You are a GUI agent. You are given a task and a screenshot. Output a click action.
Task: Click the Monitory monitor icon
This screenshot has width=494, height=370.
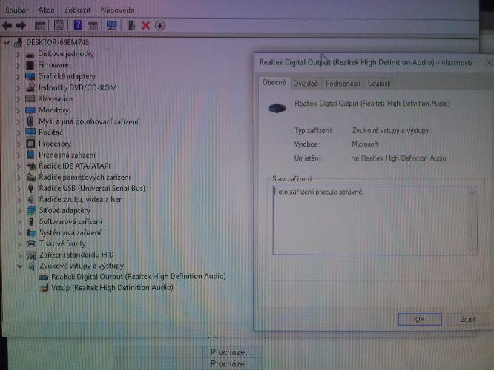click(30, 110)
